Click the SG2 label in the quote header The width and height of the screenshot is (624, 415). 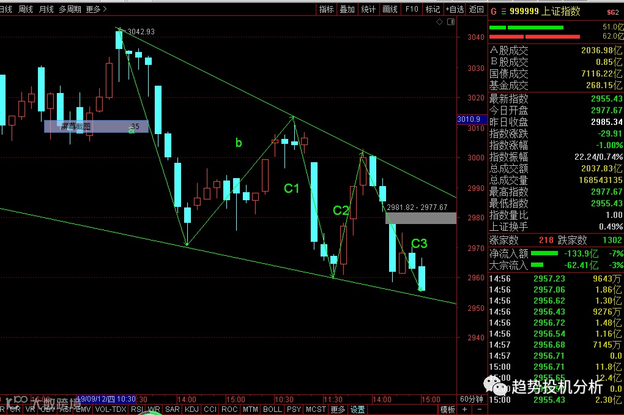(x=613, y=12)
